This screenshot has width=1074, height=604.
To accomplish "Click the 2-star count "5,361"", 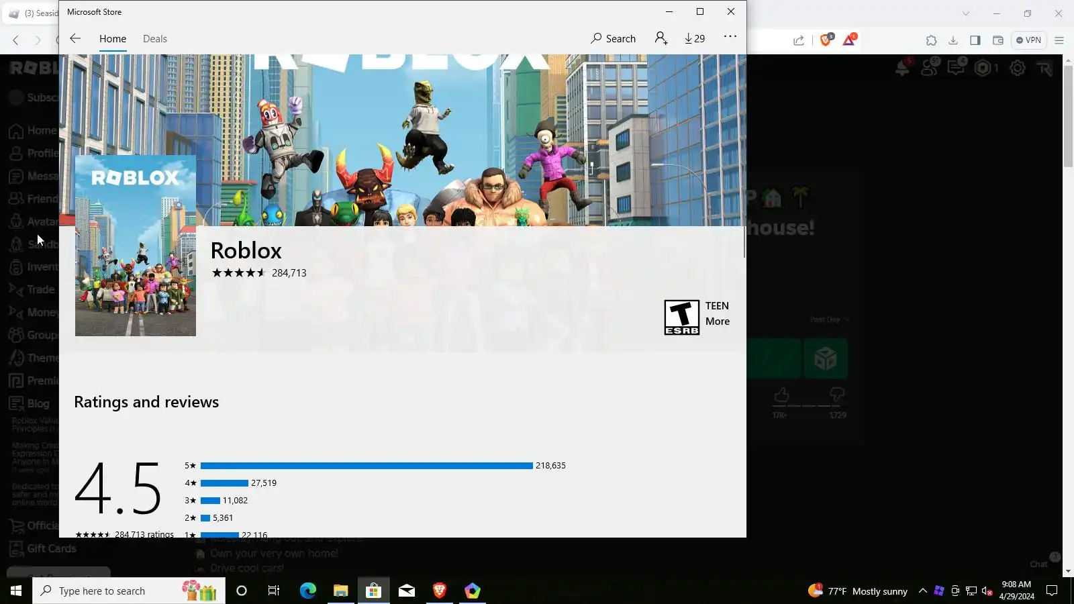I will 223,518.
